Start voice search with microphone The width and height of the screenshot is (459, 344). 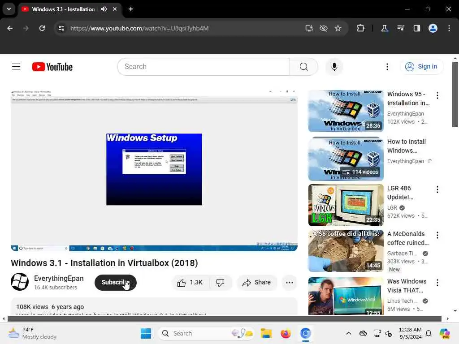pos(334,67)
